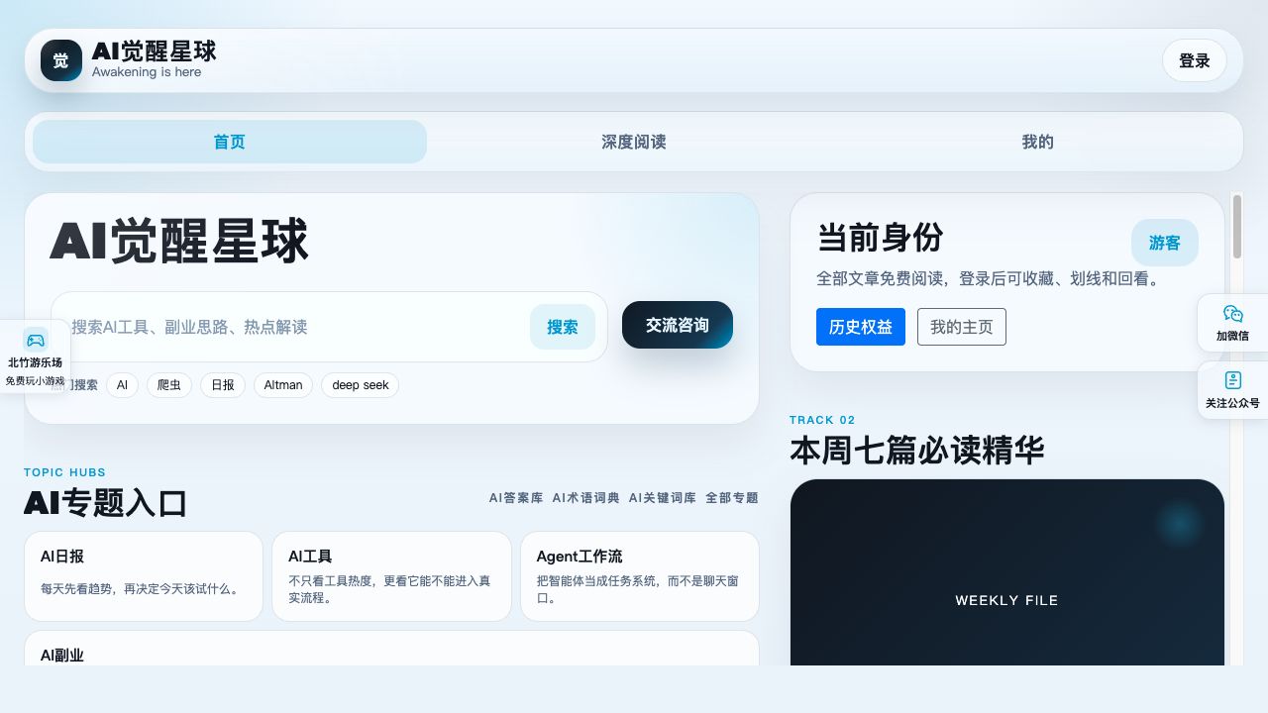Image resolution: width=1268 pixels, height=713 pixels.
Task: Open 交流咨询 consultation button
Action: pos(678,325)
